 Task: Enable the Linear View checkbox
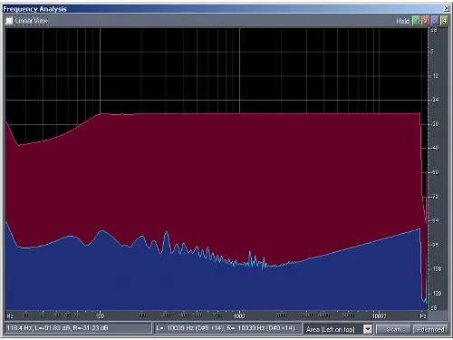pos(9,21)
